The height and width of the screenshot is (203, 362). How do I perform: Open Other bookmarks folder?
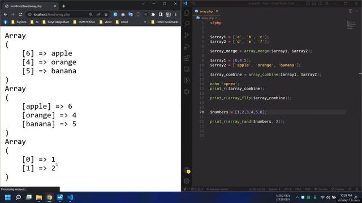click(x=165, y=22)
